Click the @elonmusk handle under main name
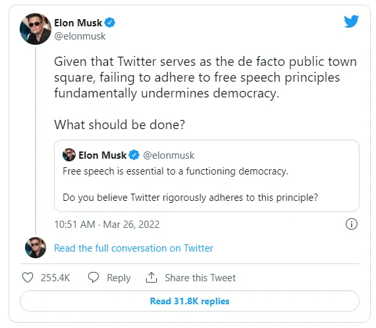This screenshot has height=328, width=376. coord(80,36)
